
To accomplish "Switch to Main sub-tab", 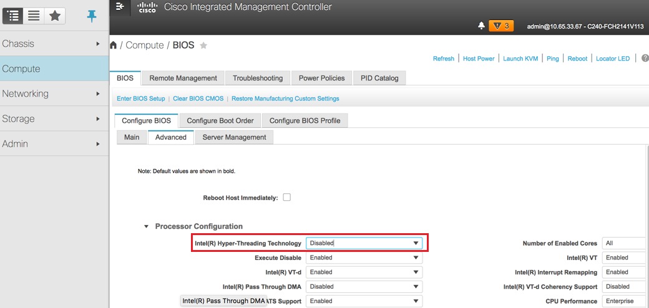I will coord(132,137).
